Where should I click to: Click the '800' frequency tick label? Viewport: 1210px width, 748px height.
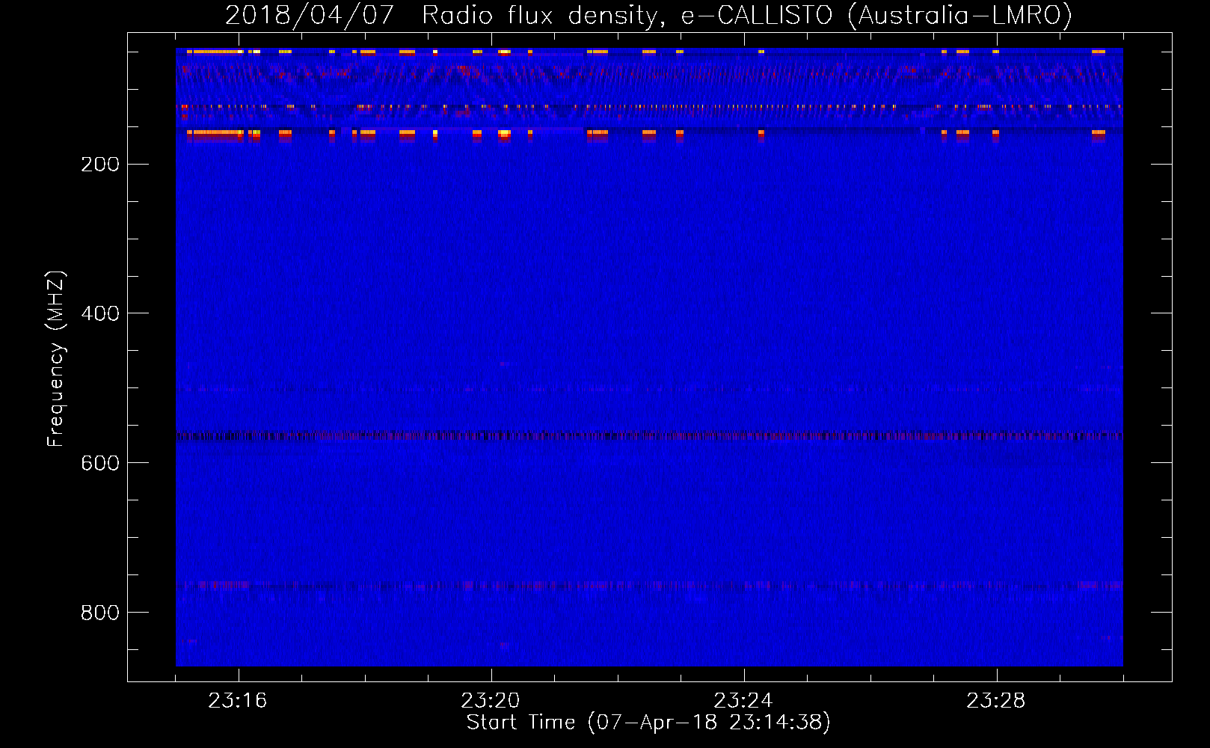(x=100, y=613)
